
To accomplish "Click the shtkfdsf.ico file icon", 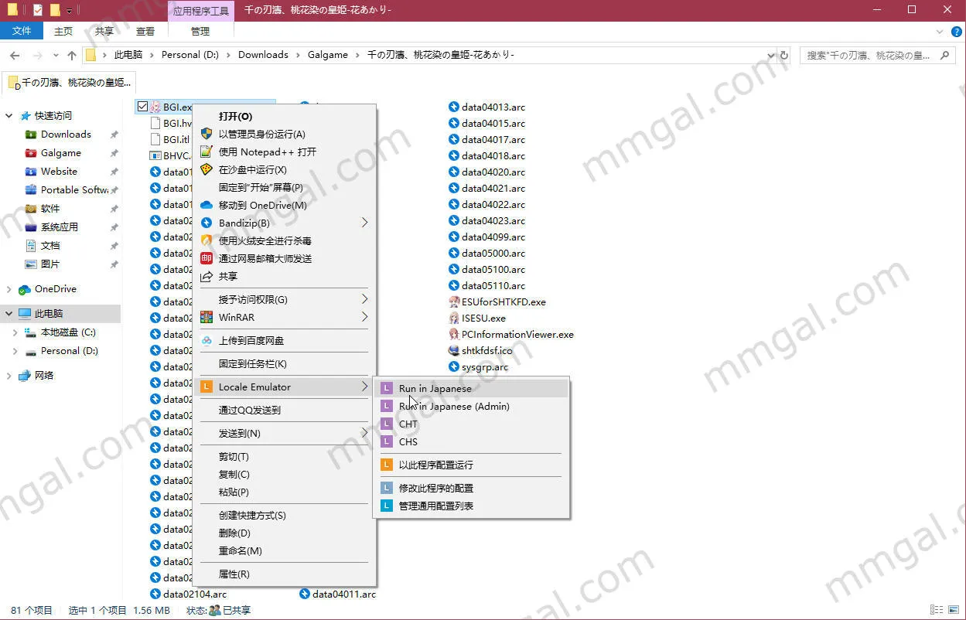I will tap(454, 351).
